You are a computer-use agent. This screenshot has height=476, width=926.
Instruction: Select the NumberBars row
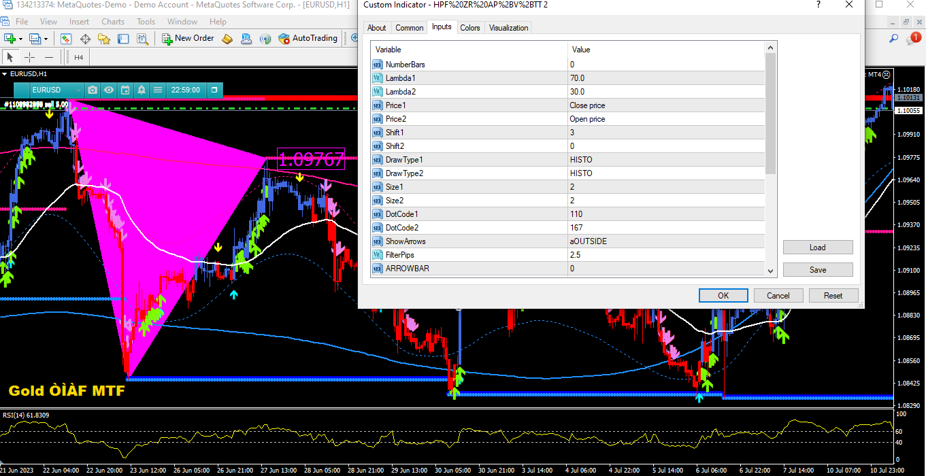568,65
